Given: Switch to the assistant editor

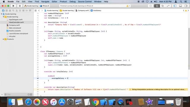Looking at the screenshot, I should point(163,6).
